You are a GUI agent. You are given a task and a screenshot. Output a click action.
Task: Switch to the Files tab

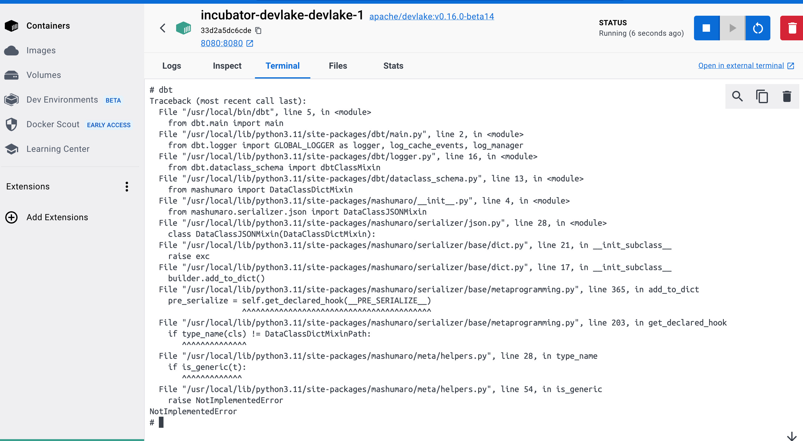click(x=337, y=66)
